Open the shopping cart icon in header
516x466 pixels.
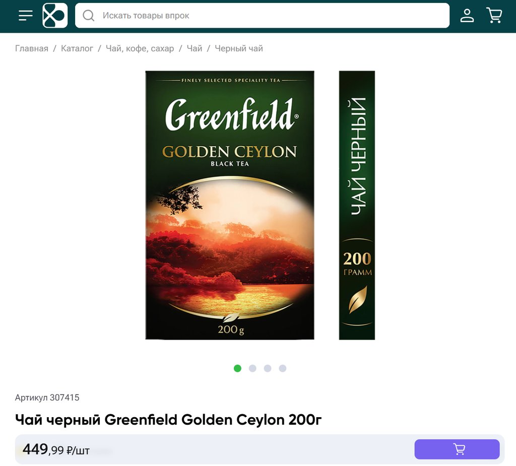point(494,16)
